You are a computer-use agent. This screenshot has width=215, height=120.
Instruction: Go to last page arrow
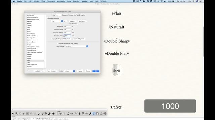pos(40,119)
